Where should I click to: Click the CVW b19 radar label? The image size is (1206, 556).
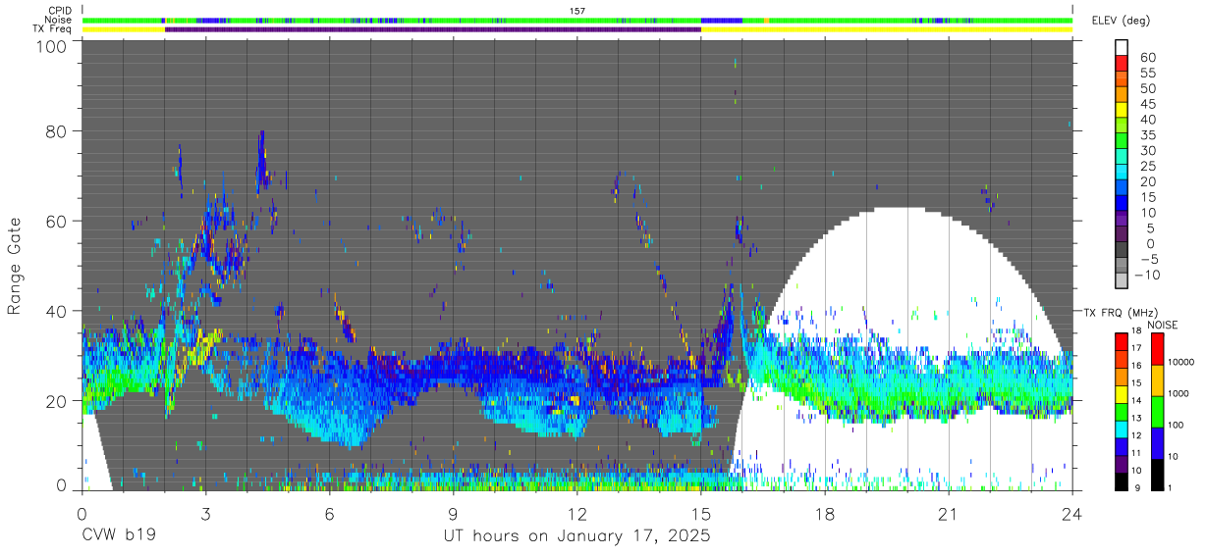(118, 535)
